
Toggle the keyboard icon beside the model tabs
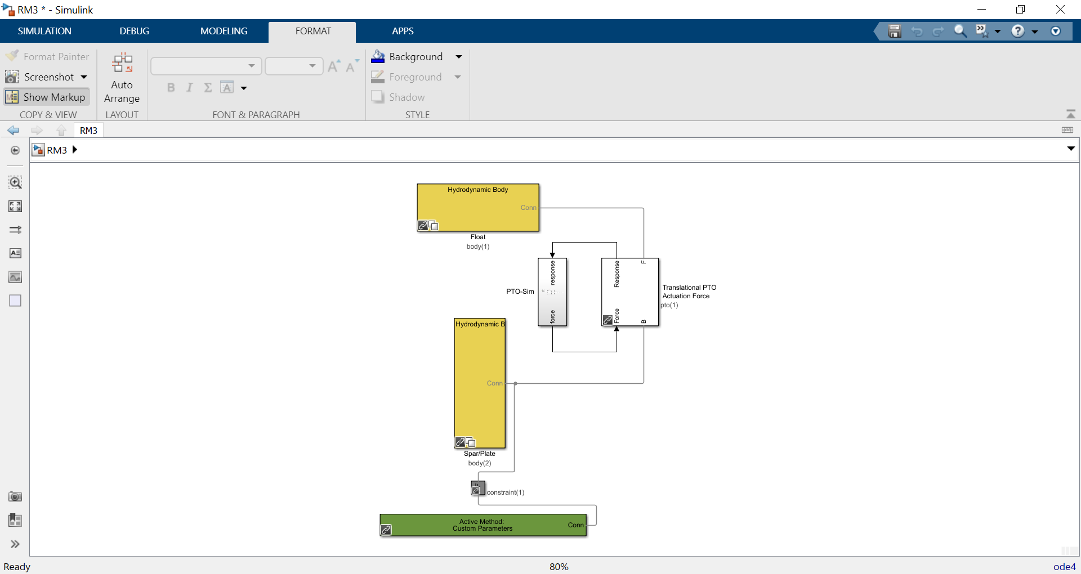pos(1067,130)
